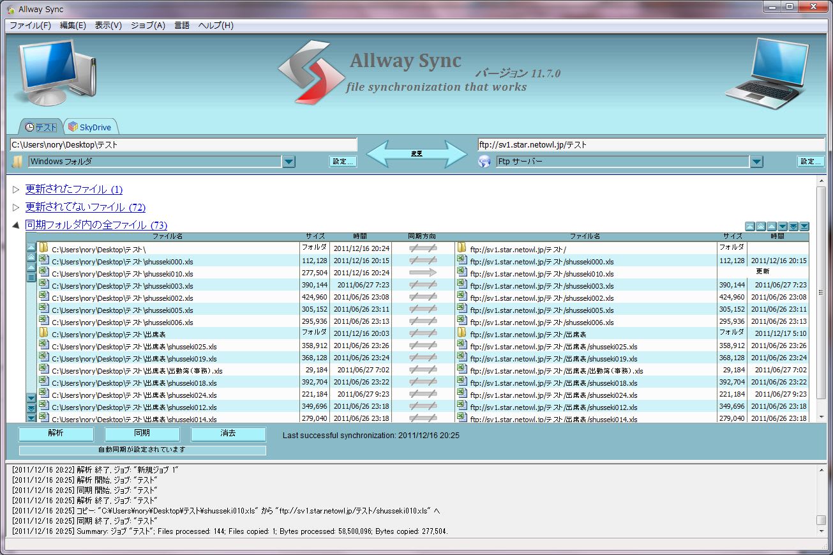The width and height of the screenshot is (833, 555).
Task: Toggle sync direction for the shusseki000.xls row
Action: pos(423,261)
